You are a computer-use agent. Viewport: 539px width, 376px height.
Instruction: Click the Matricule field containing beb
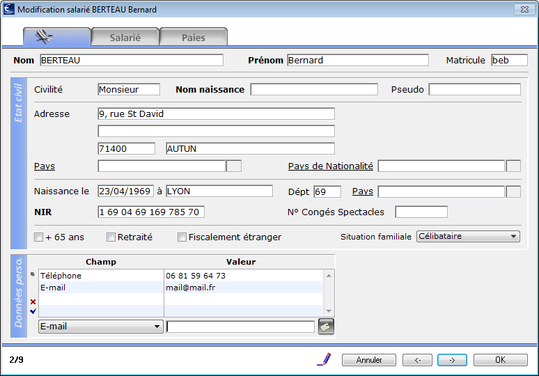510,60
